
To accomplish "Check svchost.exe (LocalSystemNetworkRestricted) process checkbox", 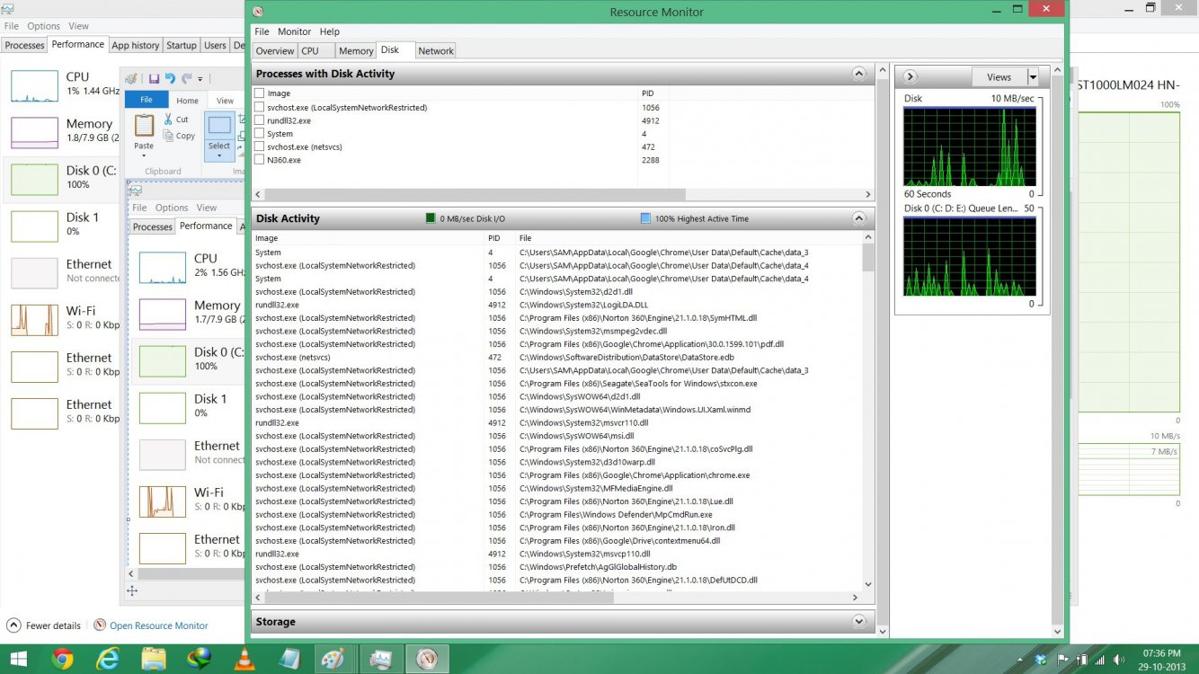I will [x=260, y=107].
